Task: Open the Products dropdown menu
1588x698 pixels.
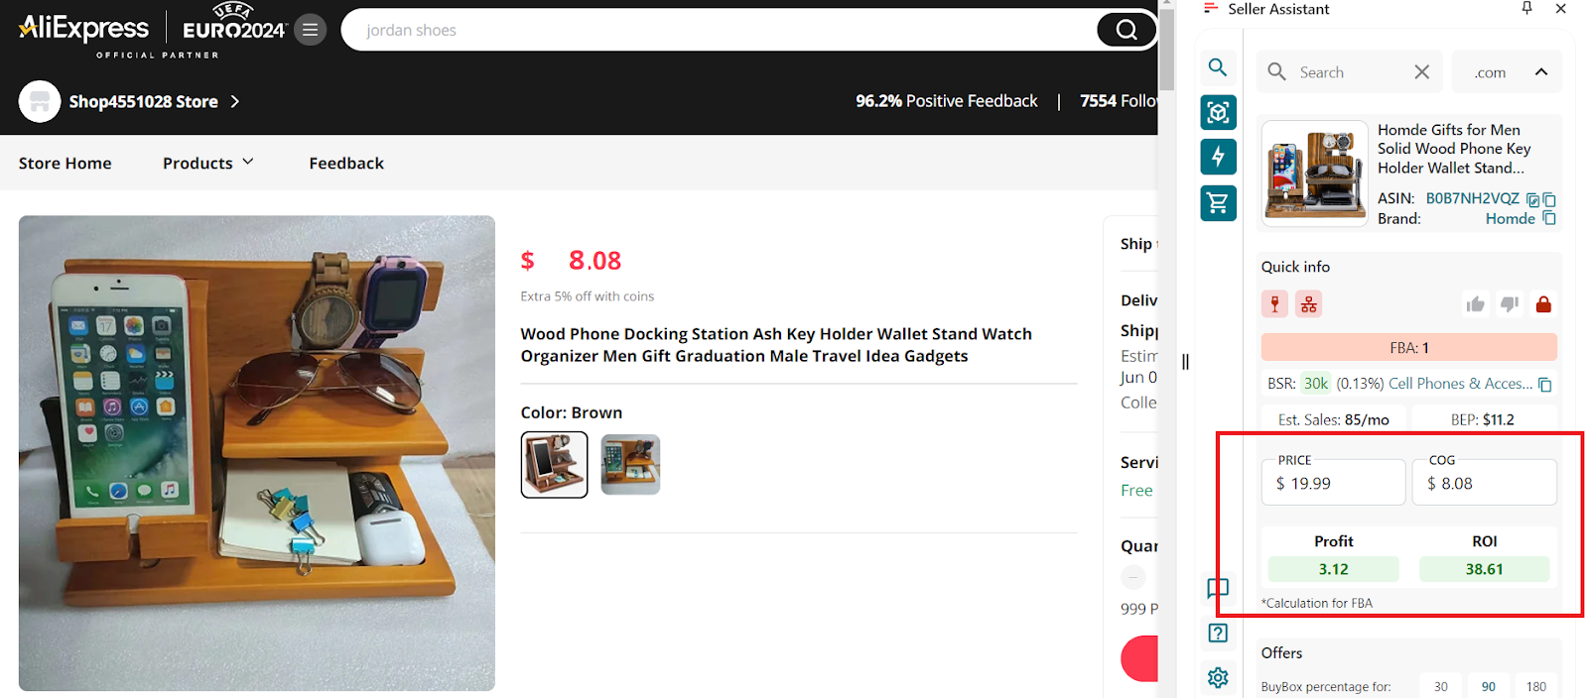Action: pyautogui.click(x=206, y=163)
